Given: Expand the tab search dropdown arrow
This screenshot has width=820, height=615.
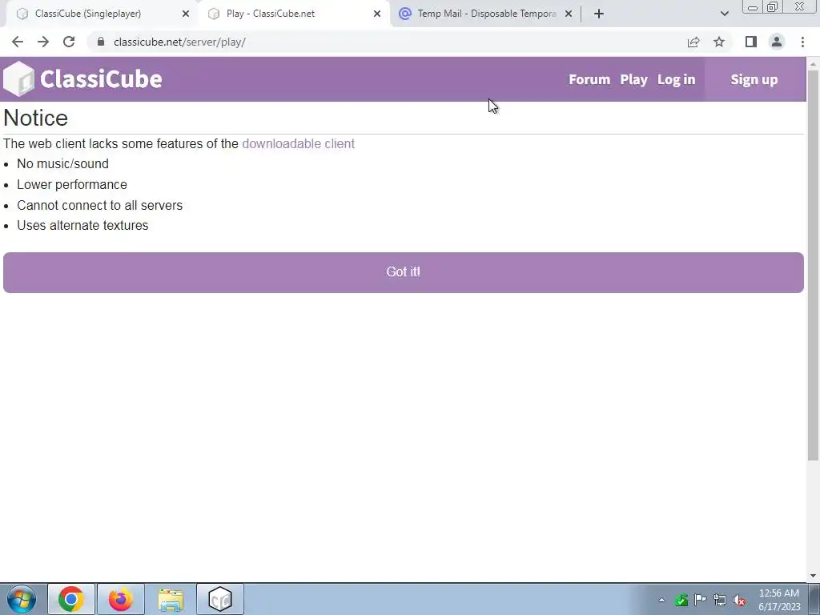Looking at the screenshot, I should point(724,14).
